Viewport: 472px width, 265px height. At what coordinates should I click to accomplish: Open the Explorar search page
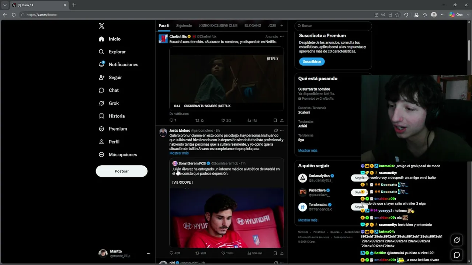pyautogui.click(x=112, y=52)
